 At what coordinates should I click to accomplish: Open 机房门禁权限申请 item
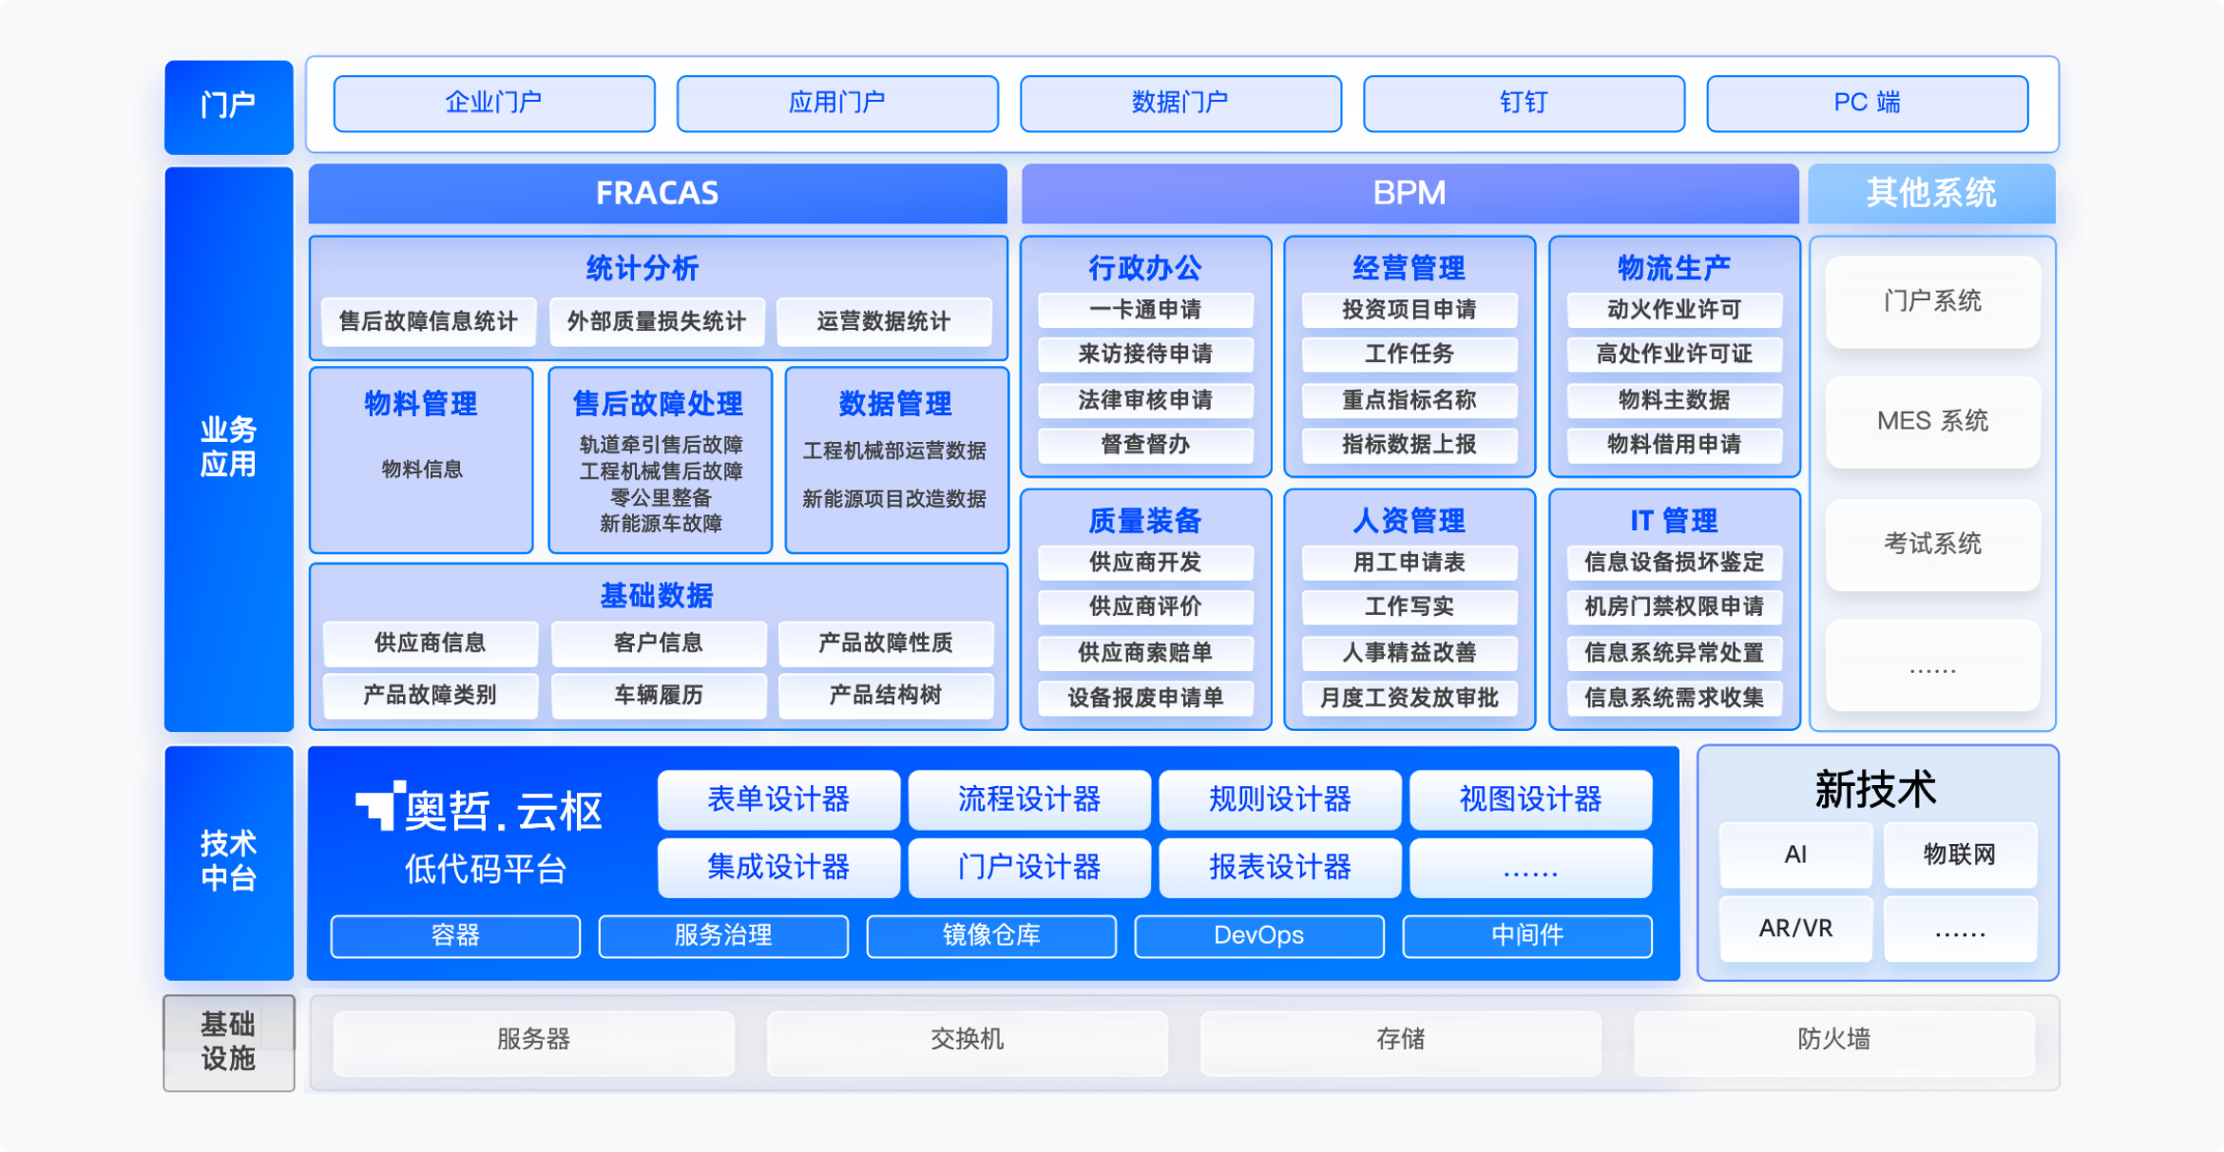pyautogui.click(x=1675, y=607)
